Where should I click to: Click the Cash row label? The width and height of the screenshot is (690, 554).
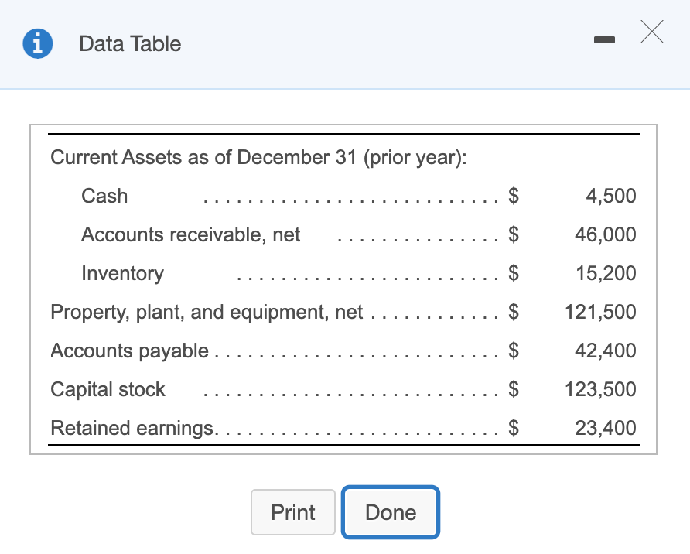(104, 196)
